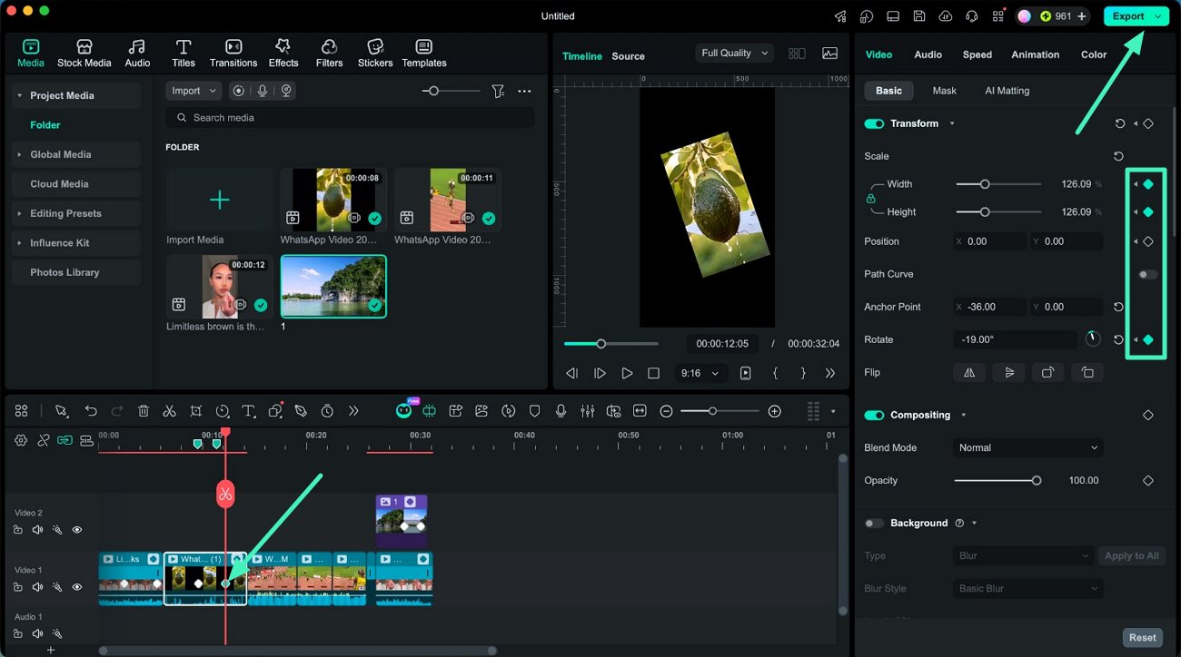Screen dimensions: 1181x657
Task: Click the Import Media plus tile
Action: pyautogui.click(x=219, y=200)
